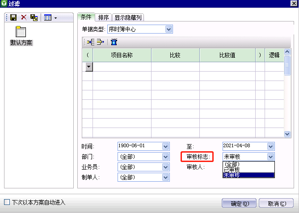Choose 已审核 from the open list
299x213 pixels.
(232, 170)
